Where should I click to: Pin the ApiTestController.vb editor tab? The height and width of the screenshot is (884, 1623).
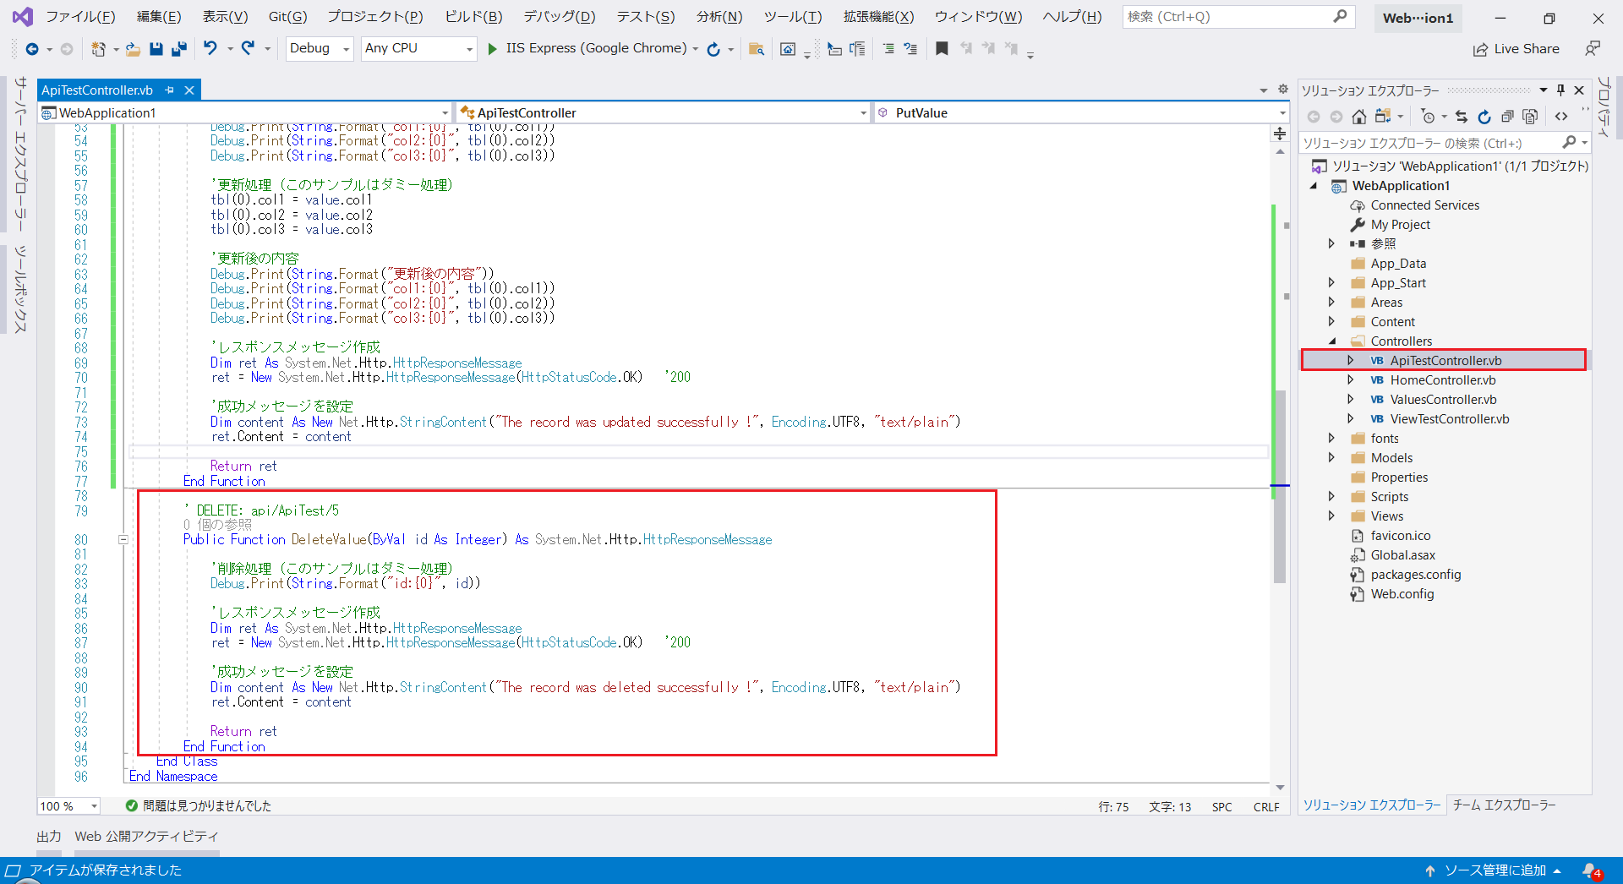169,90
